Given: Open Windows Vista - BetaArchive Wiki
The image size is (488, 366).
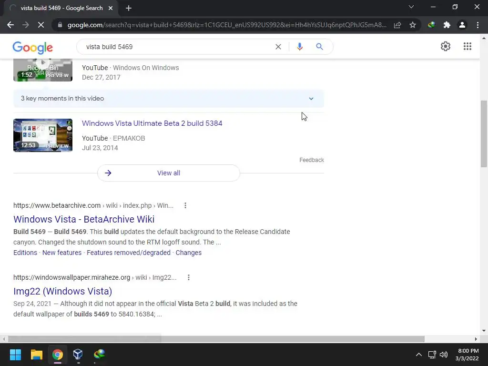Looking at the screenshot, I should pos(84,219).
